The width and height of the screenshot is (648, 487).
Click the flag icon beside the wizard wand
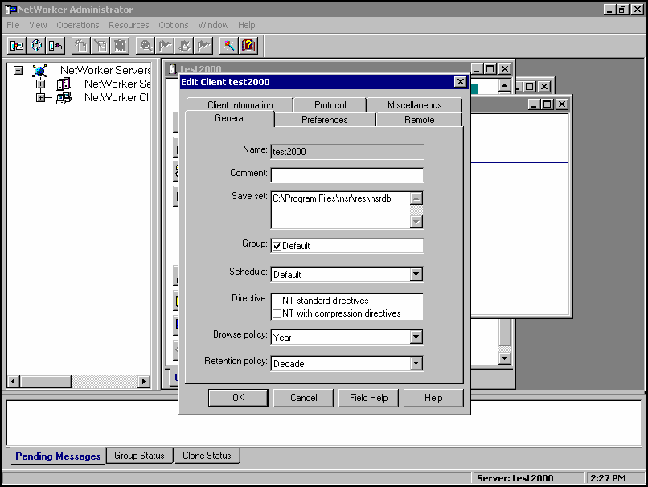(x=203, y=46)
